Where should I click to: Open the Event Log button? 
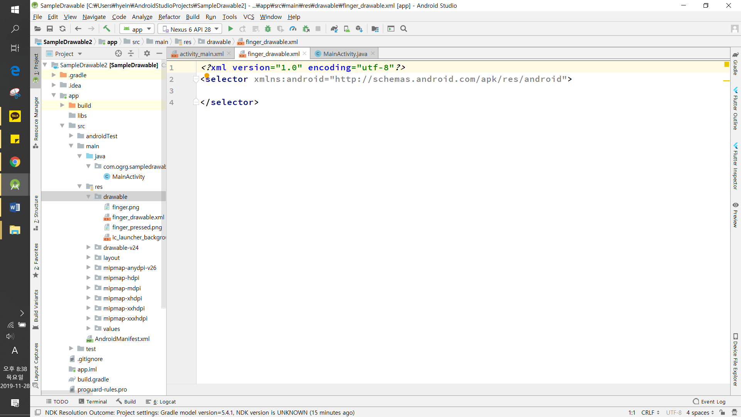(x=709, y=402)
